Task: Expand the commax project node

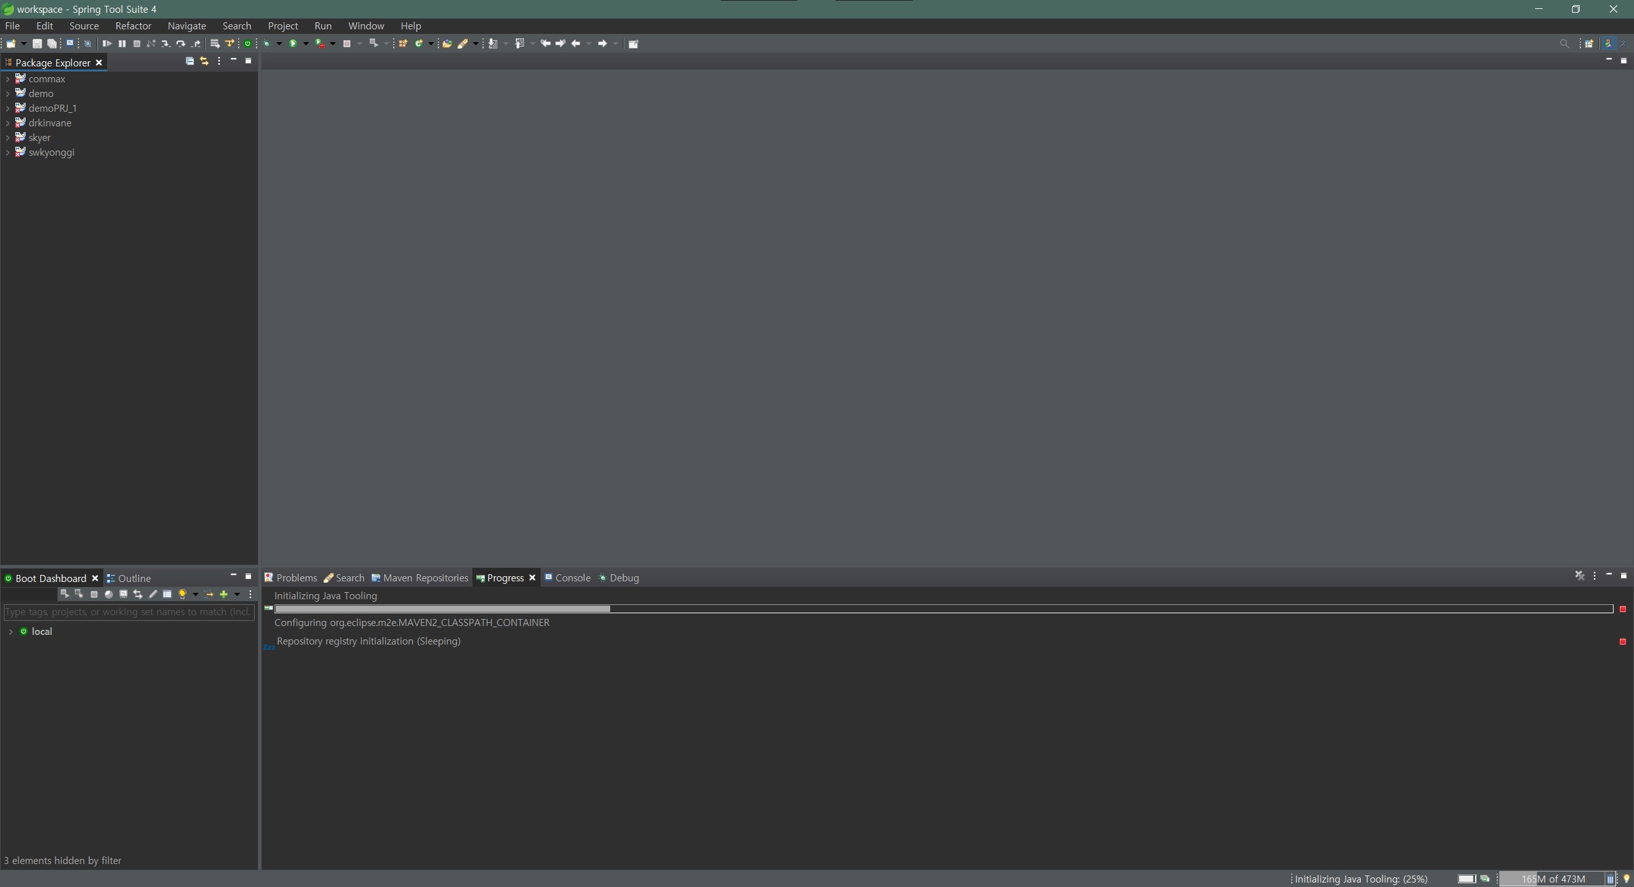Action: click(7, 79)
